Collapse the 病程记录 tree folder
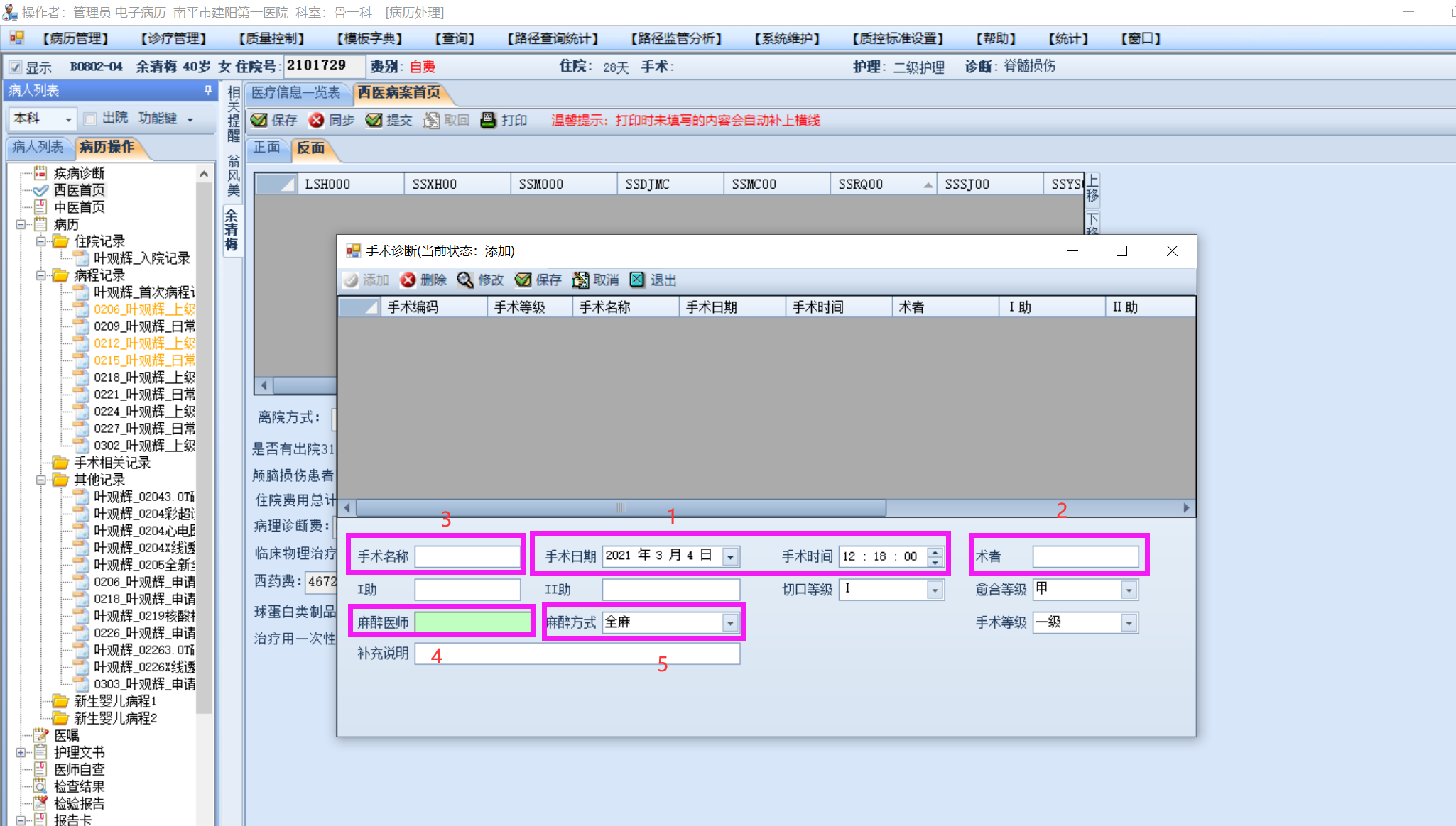 41,275
